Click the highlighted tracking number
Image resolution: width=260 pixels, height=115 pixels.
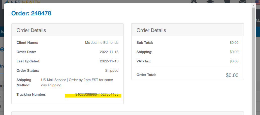click(x=97, y=95)
